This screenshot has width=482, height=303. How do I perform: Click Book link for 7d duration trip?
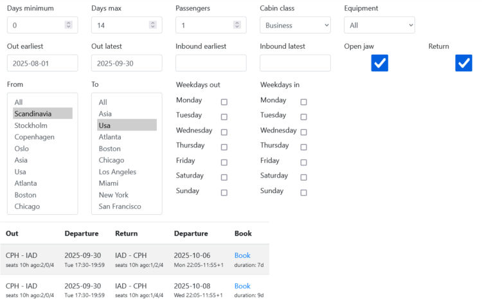pos(242,255)
